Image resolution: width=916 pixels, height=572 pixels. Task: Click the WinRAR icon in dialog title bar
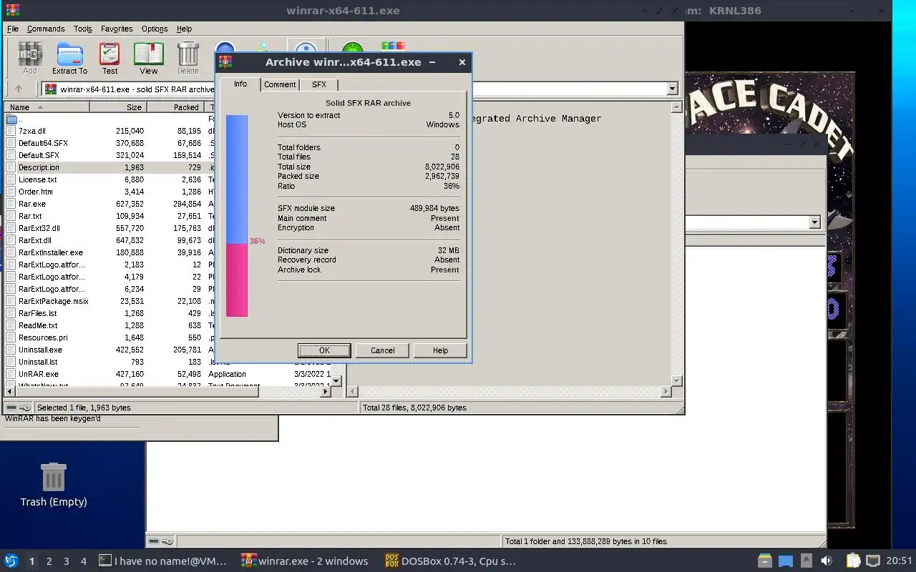[x=225, y=62]
